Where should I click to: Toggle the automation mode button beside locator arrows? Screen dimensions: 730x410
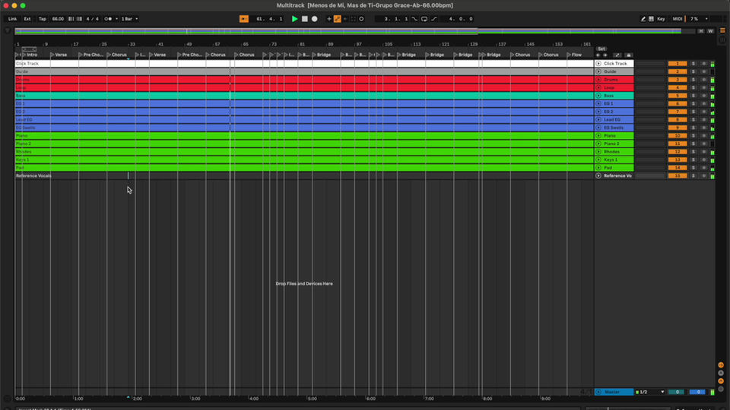[617, 55]
